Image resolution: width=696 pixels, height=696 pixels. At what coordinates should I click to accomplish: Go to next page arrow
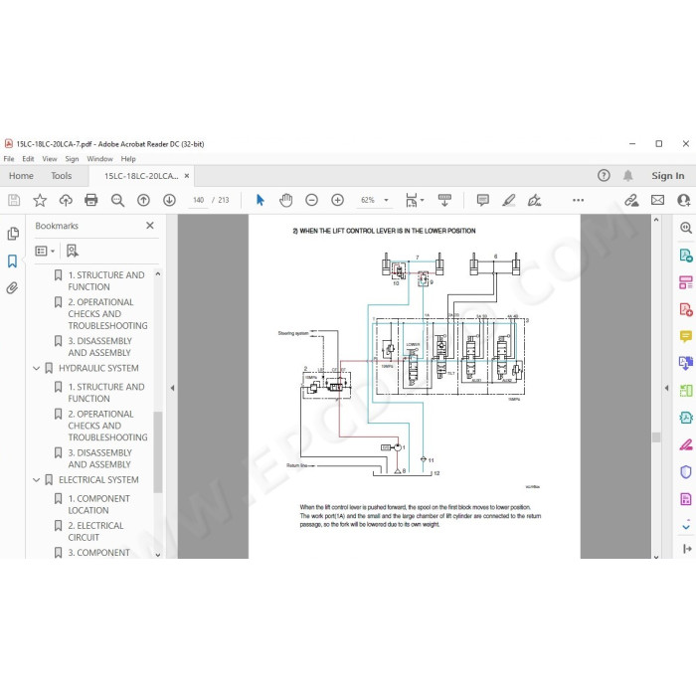pos(169,200)
